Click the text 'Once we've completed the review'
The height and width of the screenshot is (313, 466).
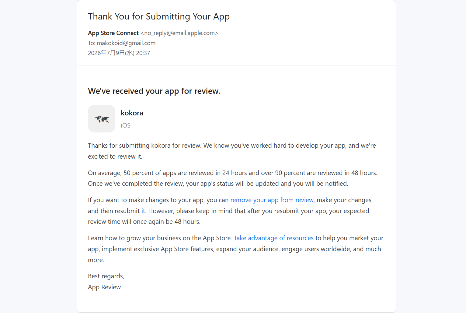(136, 184)
